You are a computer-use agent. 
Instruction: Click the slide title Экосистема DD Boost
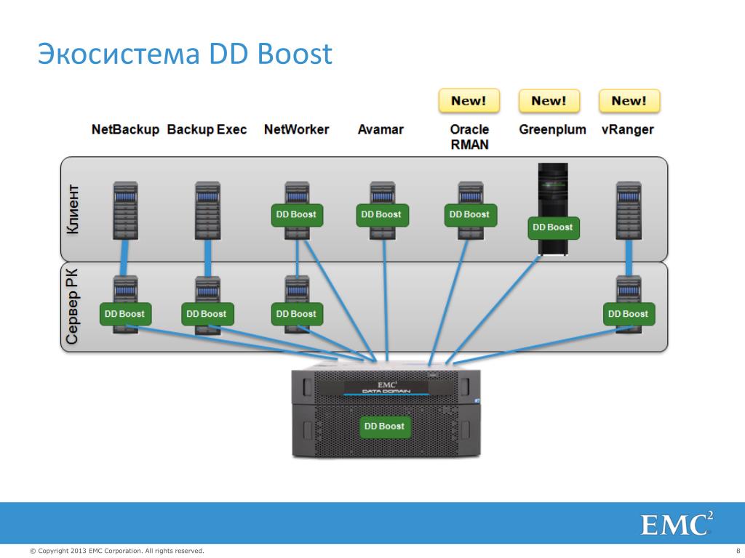coord(185,53)
